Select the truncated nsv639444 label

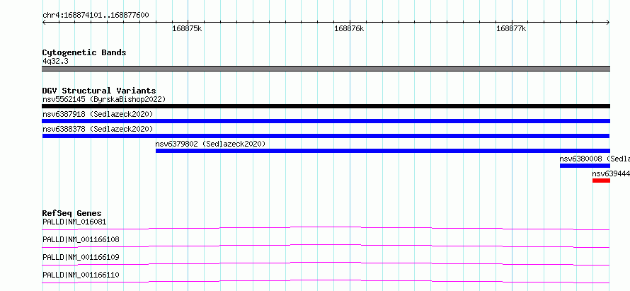pos(611,173)
